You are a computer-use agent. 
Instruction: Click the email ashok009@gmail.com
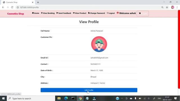pyautogui.click(x=99, y=58)
